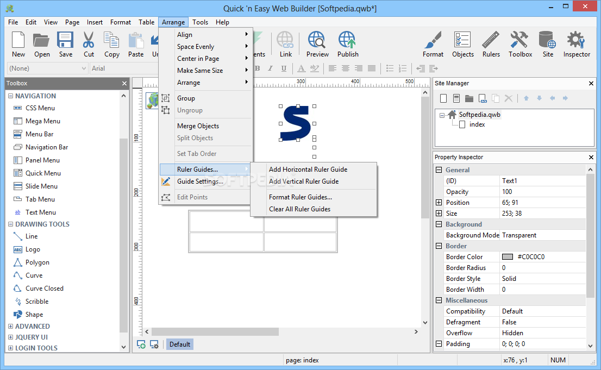The width and height of the screenshot is (601, 370).
Task: Open the (None) style dropdown
Action: (x=47, y=68)
